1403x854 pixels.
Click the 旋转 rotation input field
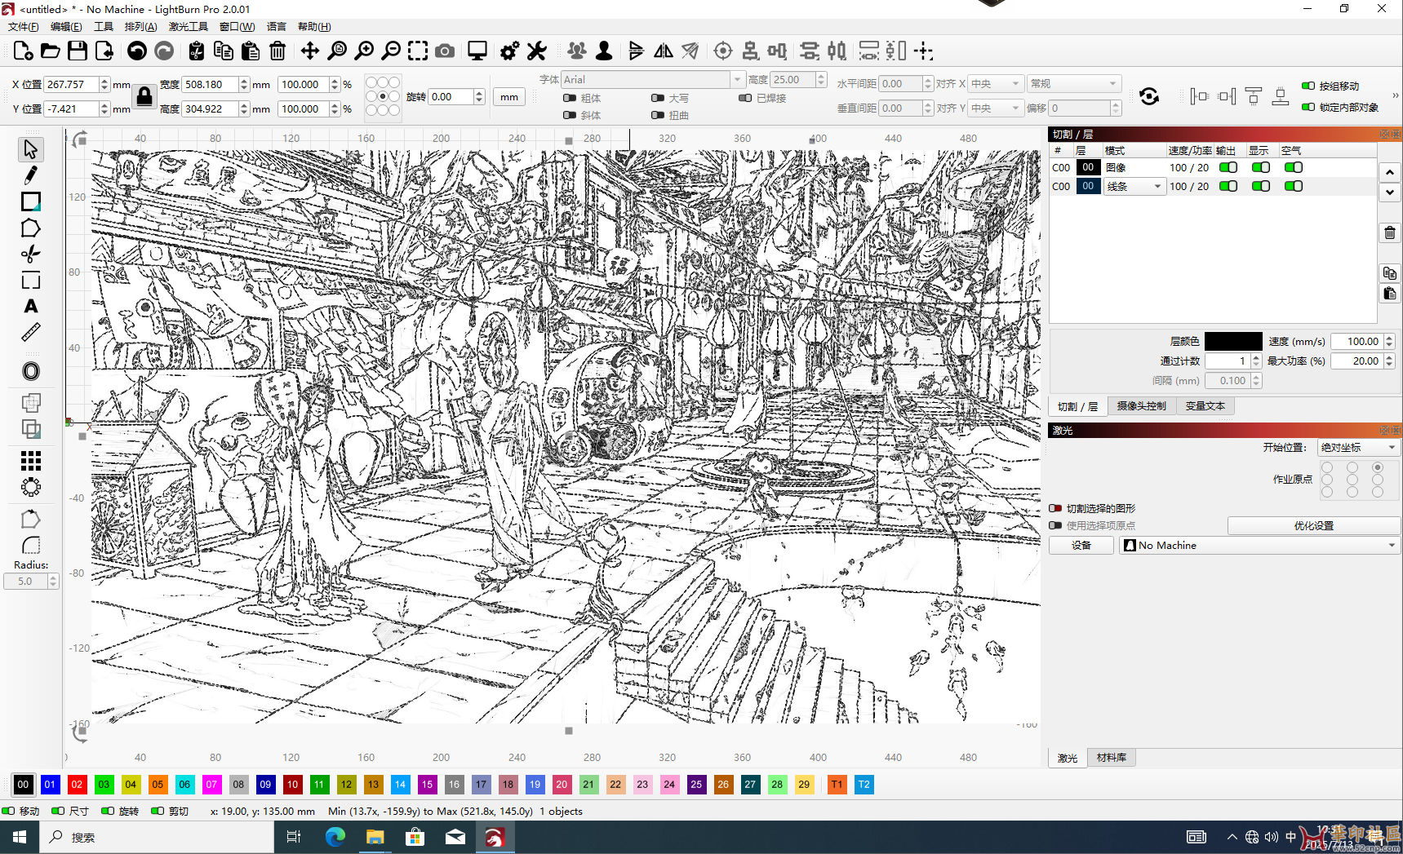click(451, 96)
